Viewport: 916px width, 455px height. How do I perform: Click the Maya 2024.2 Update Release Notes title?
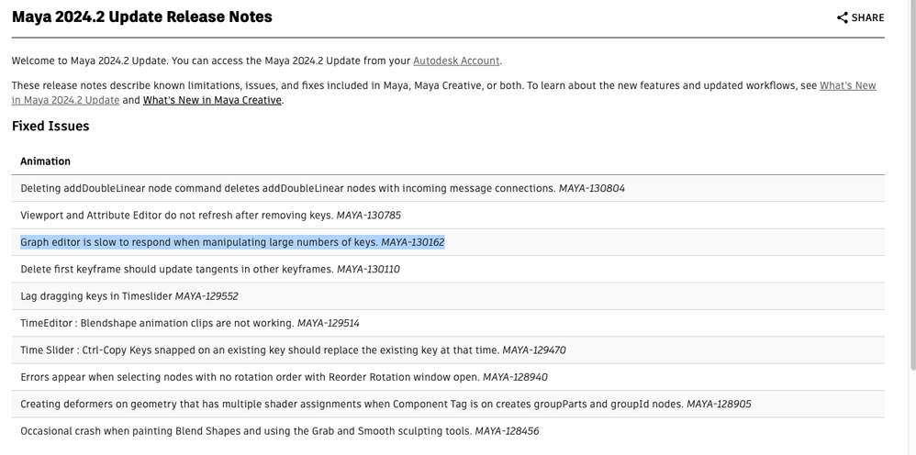click(141, 17)
